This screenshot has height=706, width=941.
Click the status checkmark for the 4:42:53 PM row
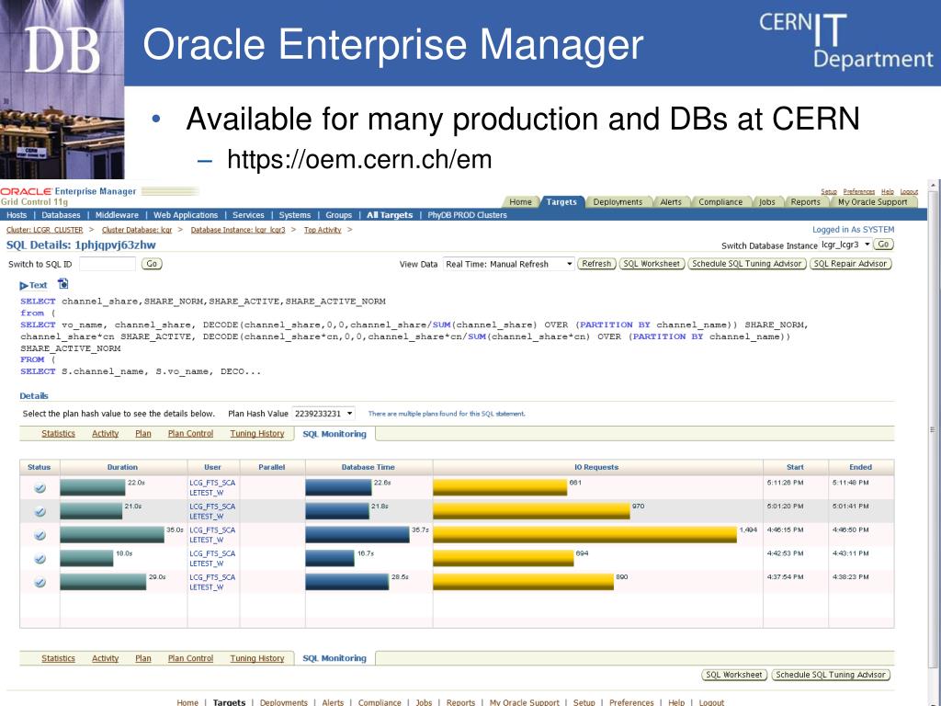point(40,559)
